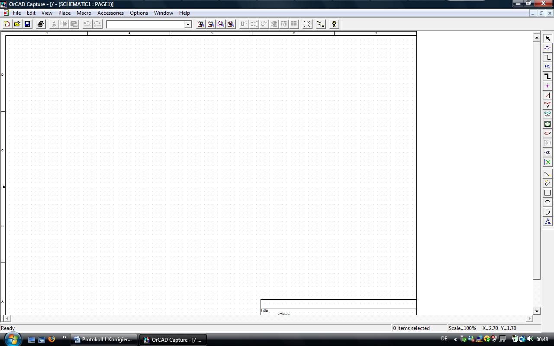Viewport: 554px width, 346px height.
Task: Click Show Desktop quick launch icon
Action: [x=32, y=340]
